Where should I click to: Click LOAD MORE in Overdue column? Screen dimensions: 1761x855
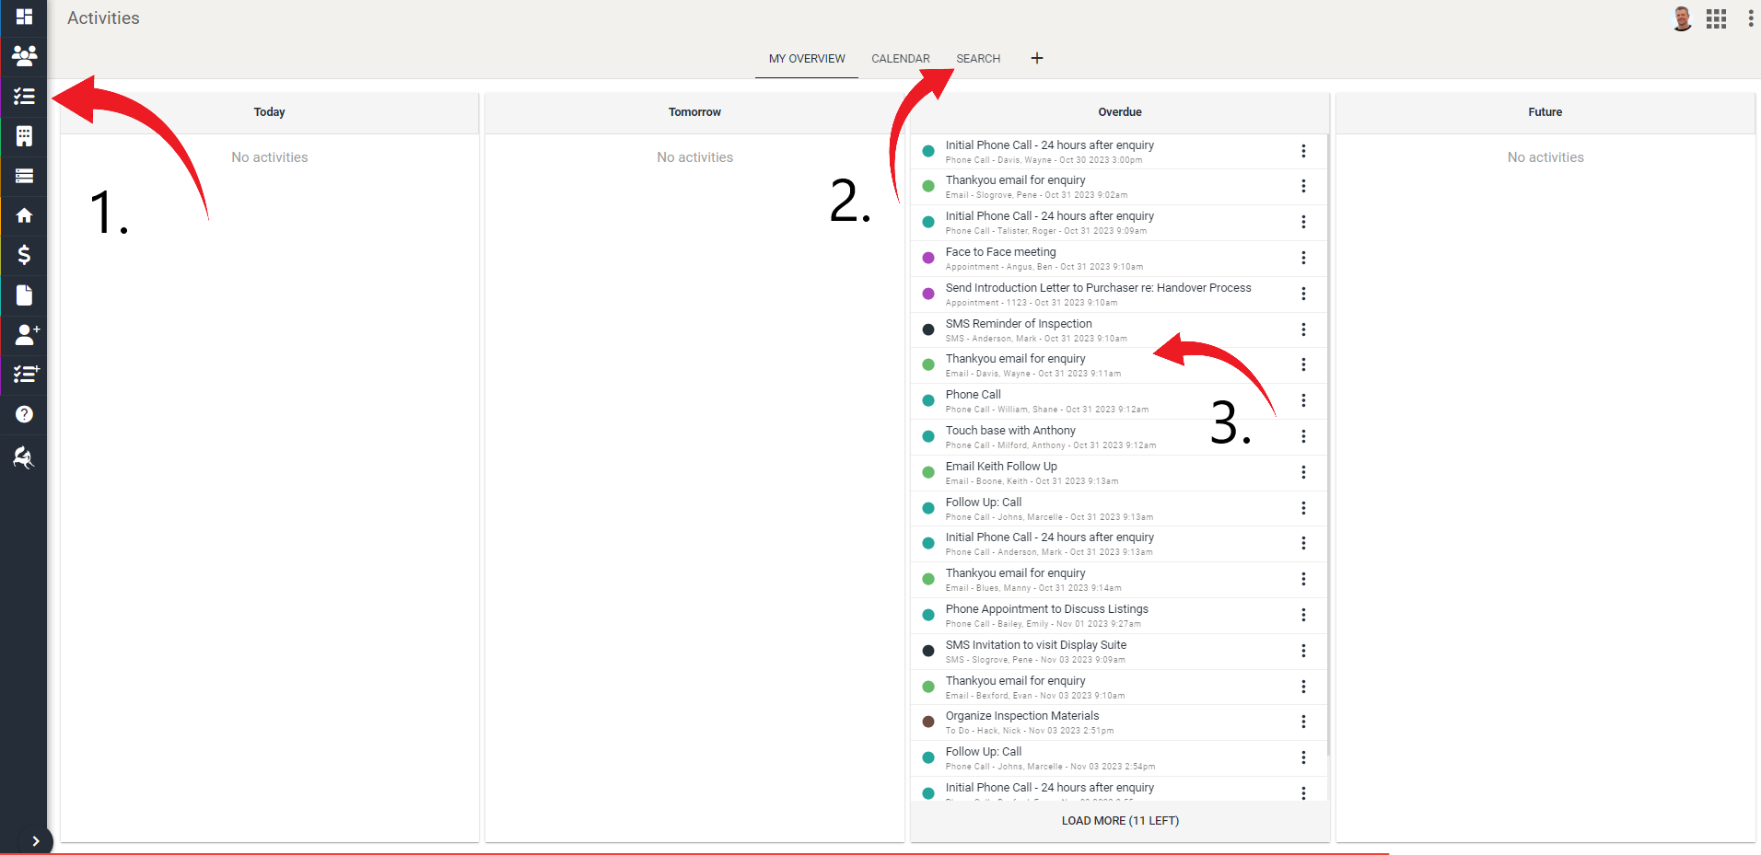1119,820
